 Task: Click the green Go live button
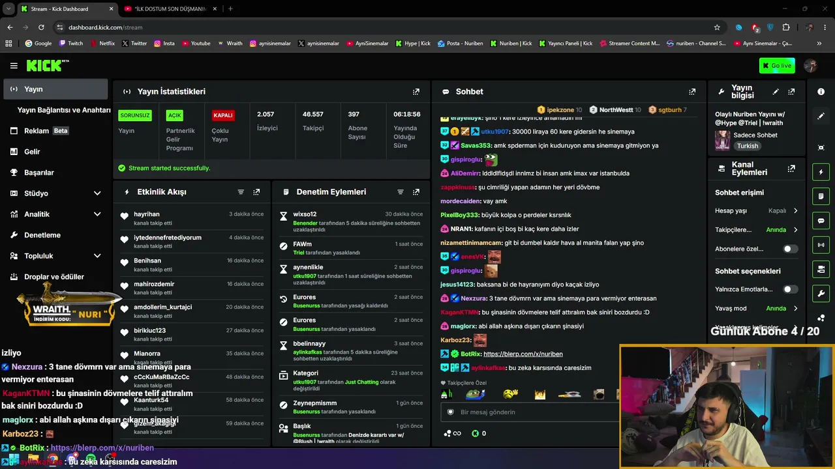(x=777, y=66)
